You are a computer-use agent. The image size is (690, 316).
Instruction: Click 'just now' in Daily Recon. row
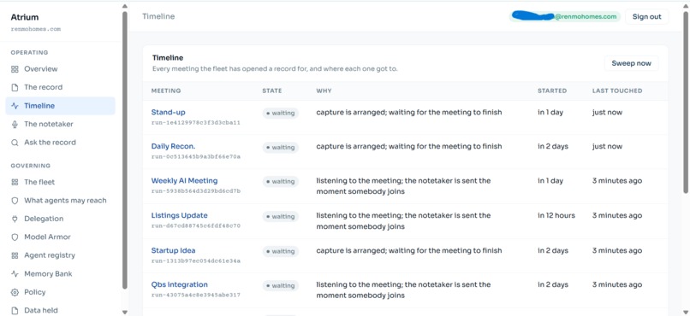(x=607, y=146)
